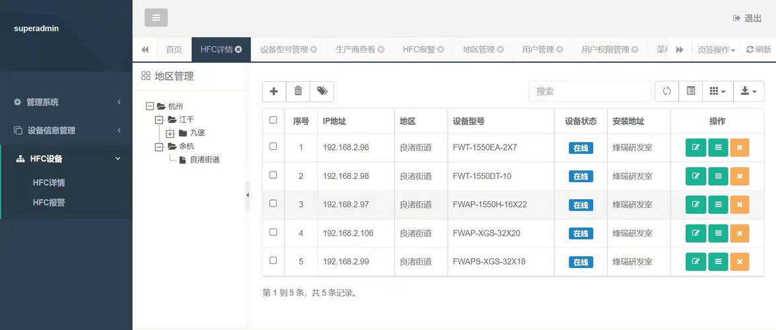Collapse the HFC设备 sidebar menu
The width and height of the screenshot is (776, 330).
point(66,159)
